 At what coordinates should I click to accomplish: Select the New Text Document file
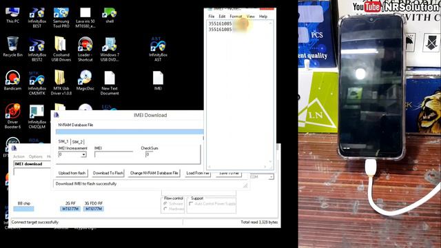(x=110, y=83)
